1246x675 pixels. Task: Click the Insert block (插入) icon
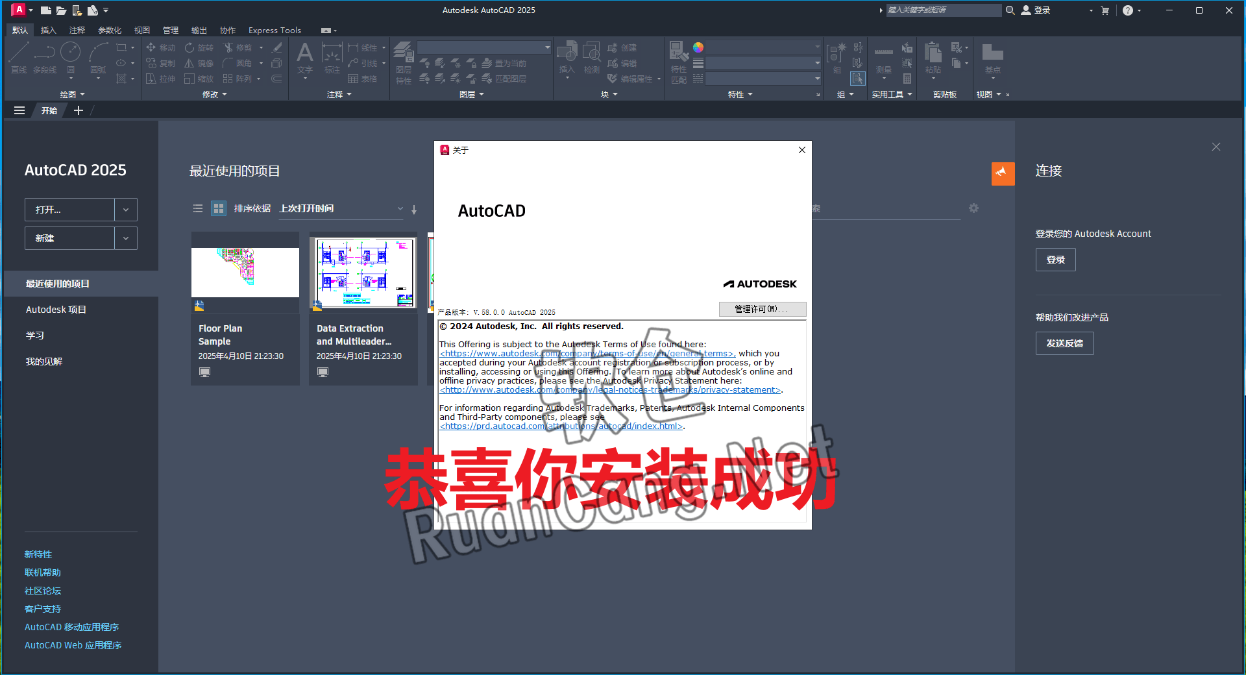pos(567,58)
